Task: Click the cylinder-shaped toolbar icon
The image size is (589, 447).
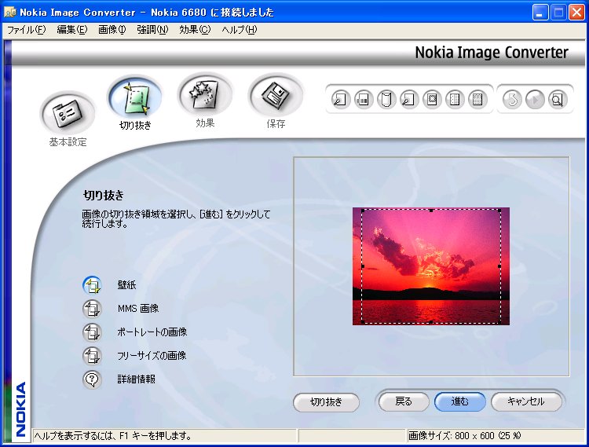Action: pyautogui.click(x=386, y=100)
